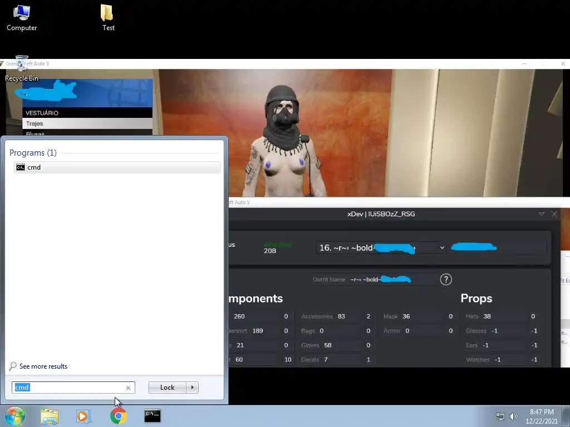Click the Hats value 38

[x=487, y=316]
